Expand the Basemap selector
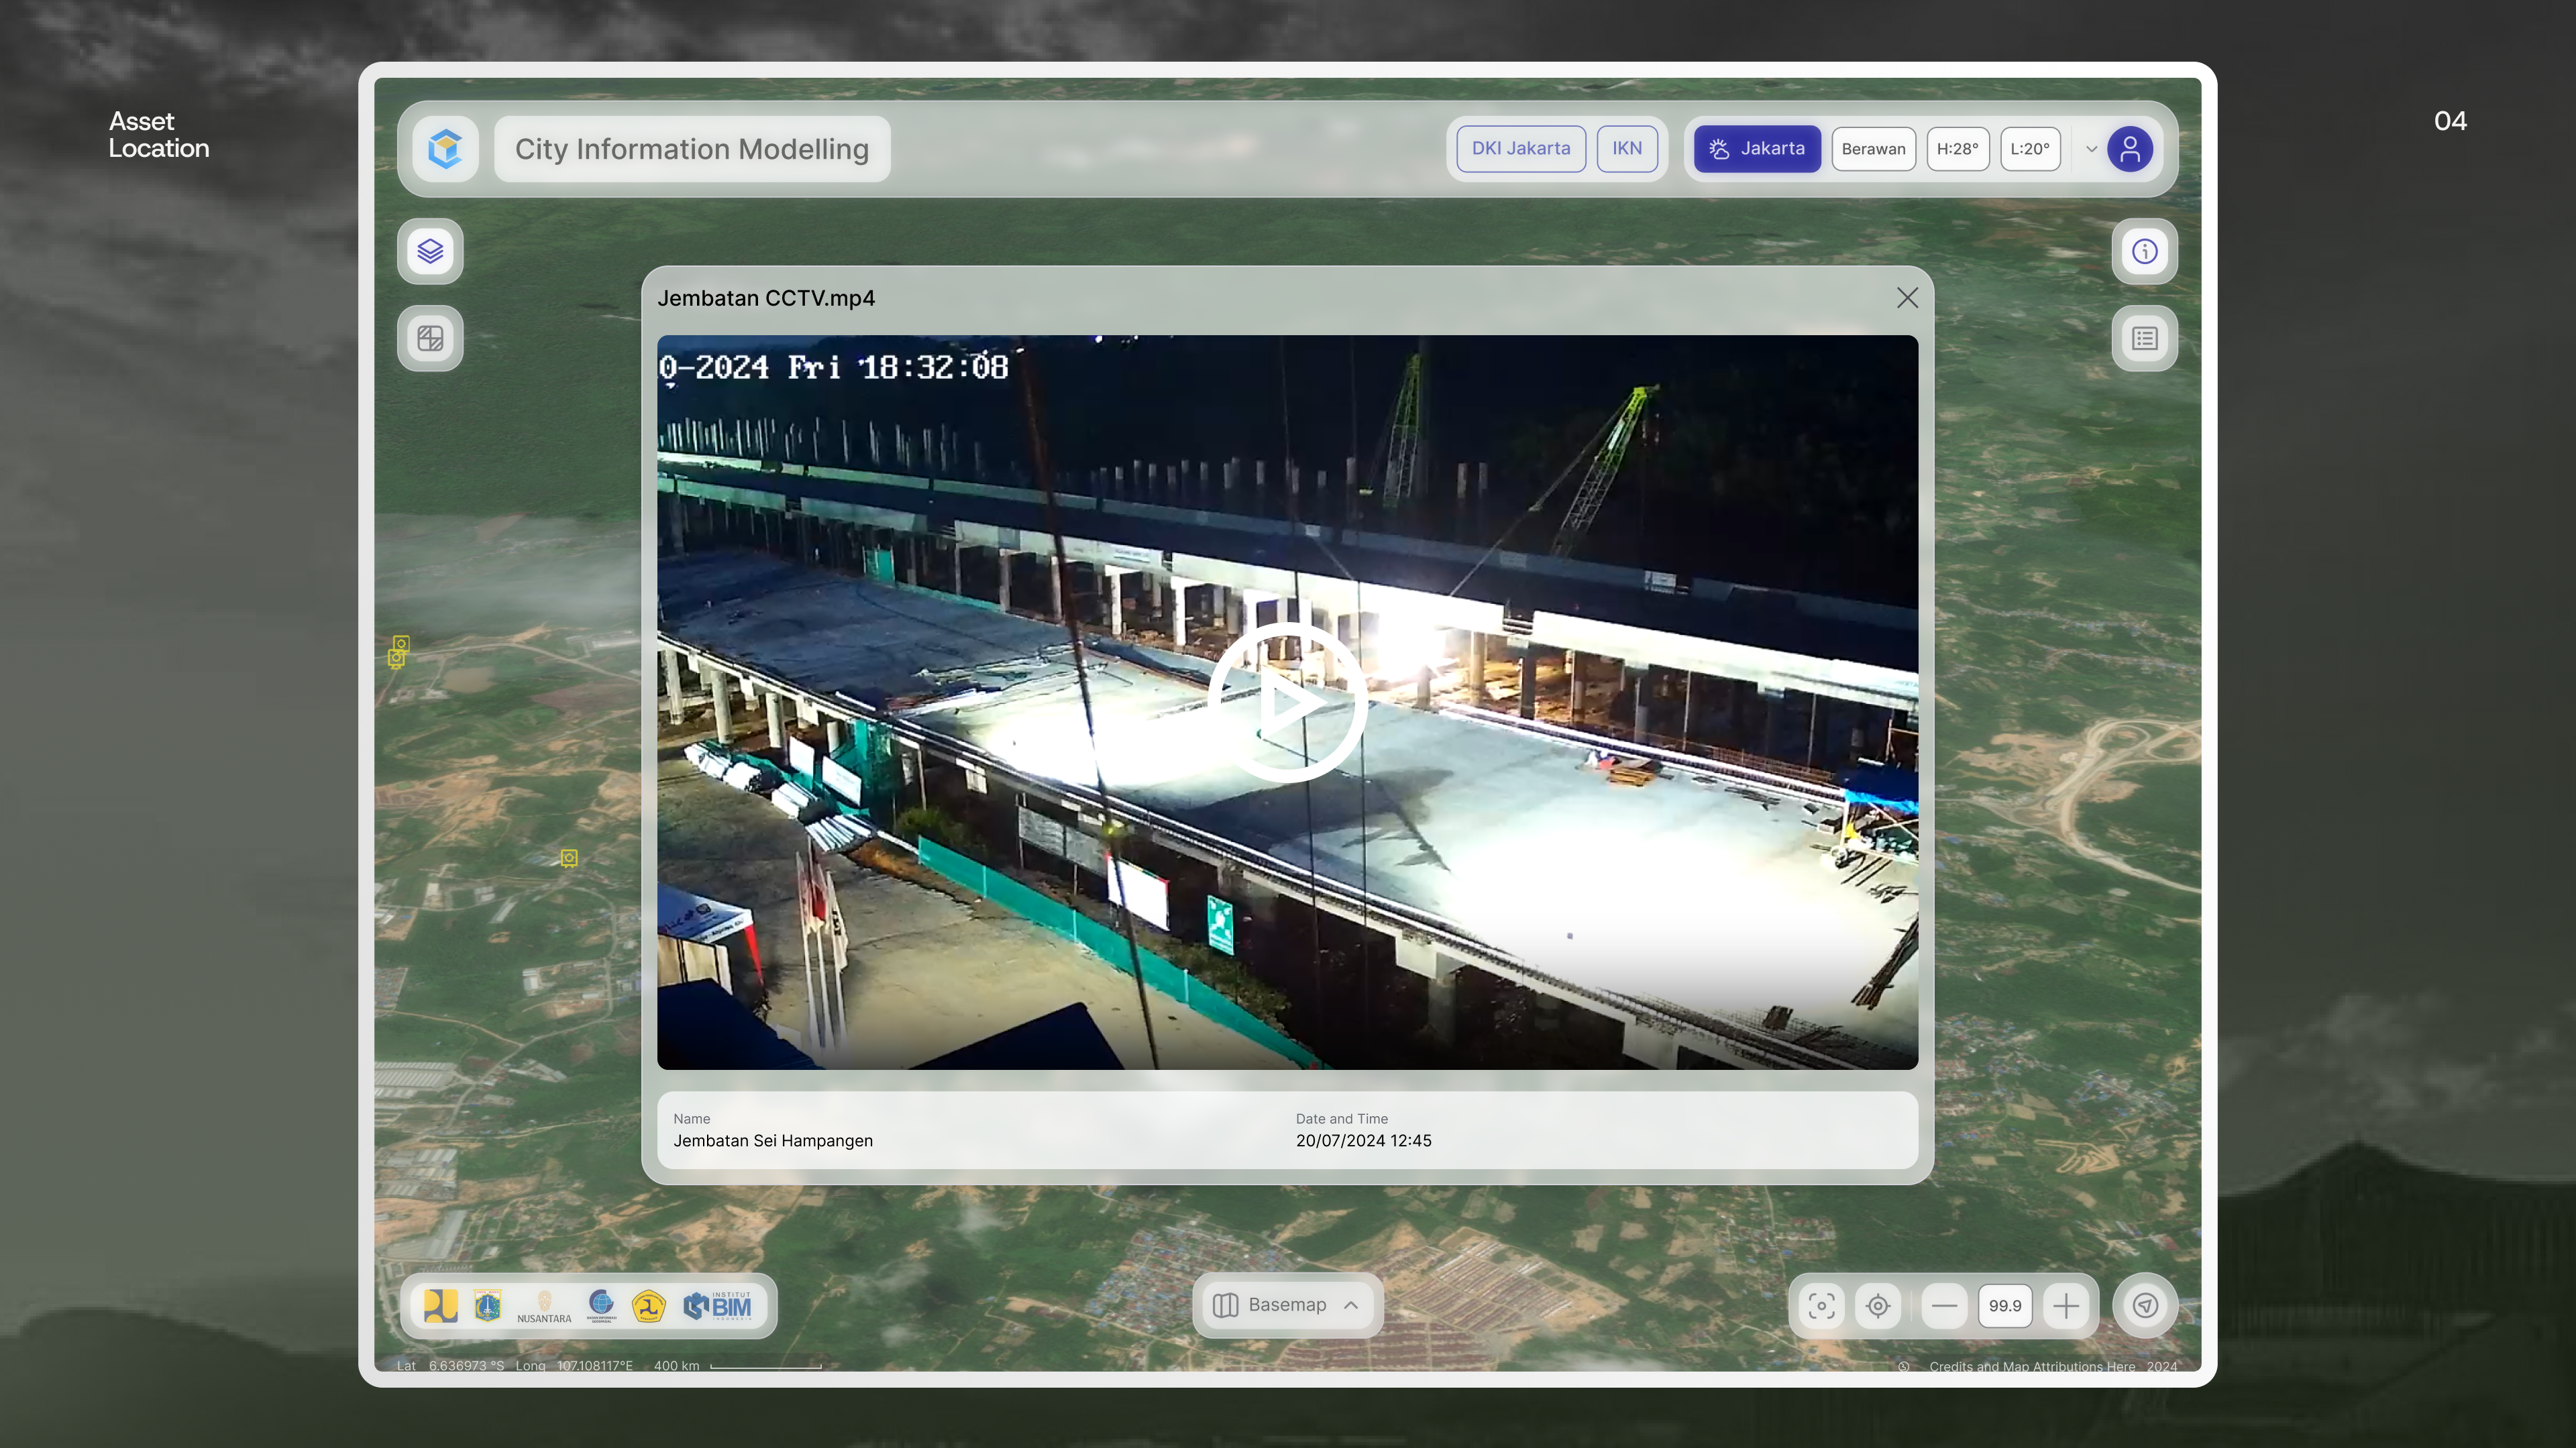Image resolution: width=2576 pixels, height=1448 pixels. [1286, 1305]
